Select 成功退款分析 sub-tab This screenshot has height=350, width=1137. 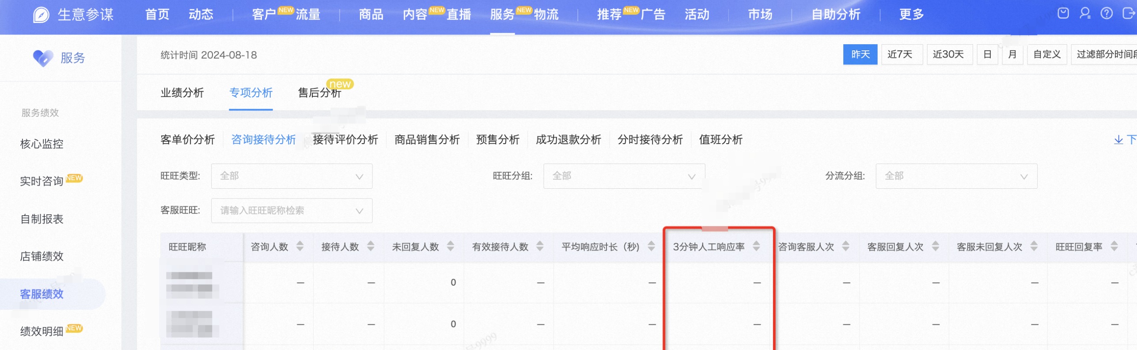click(568, 140)
